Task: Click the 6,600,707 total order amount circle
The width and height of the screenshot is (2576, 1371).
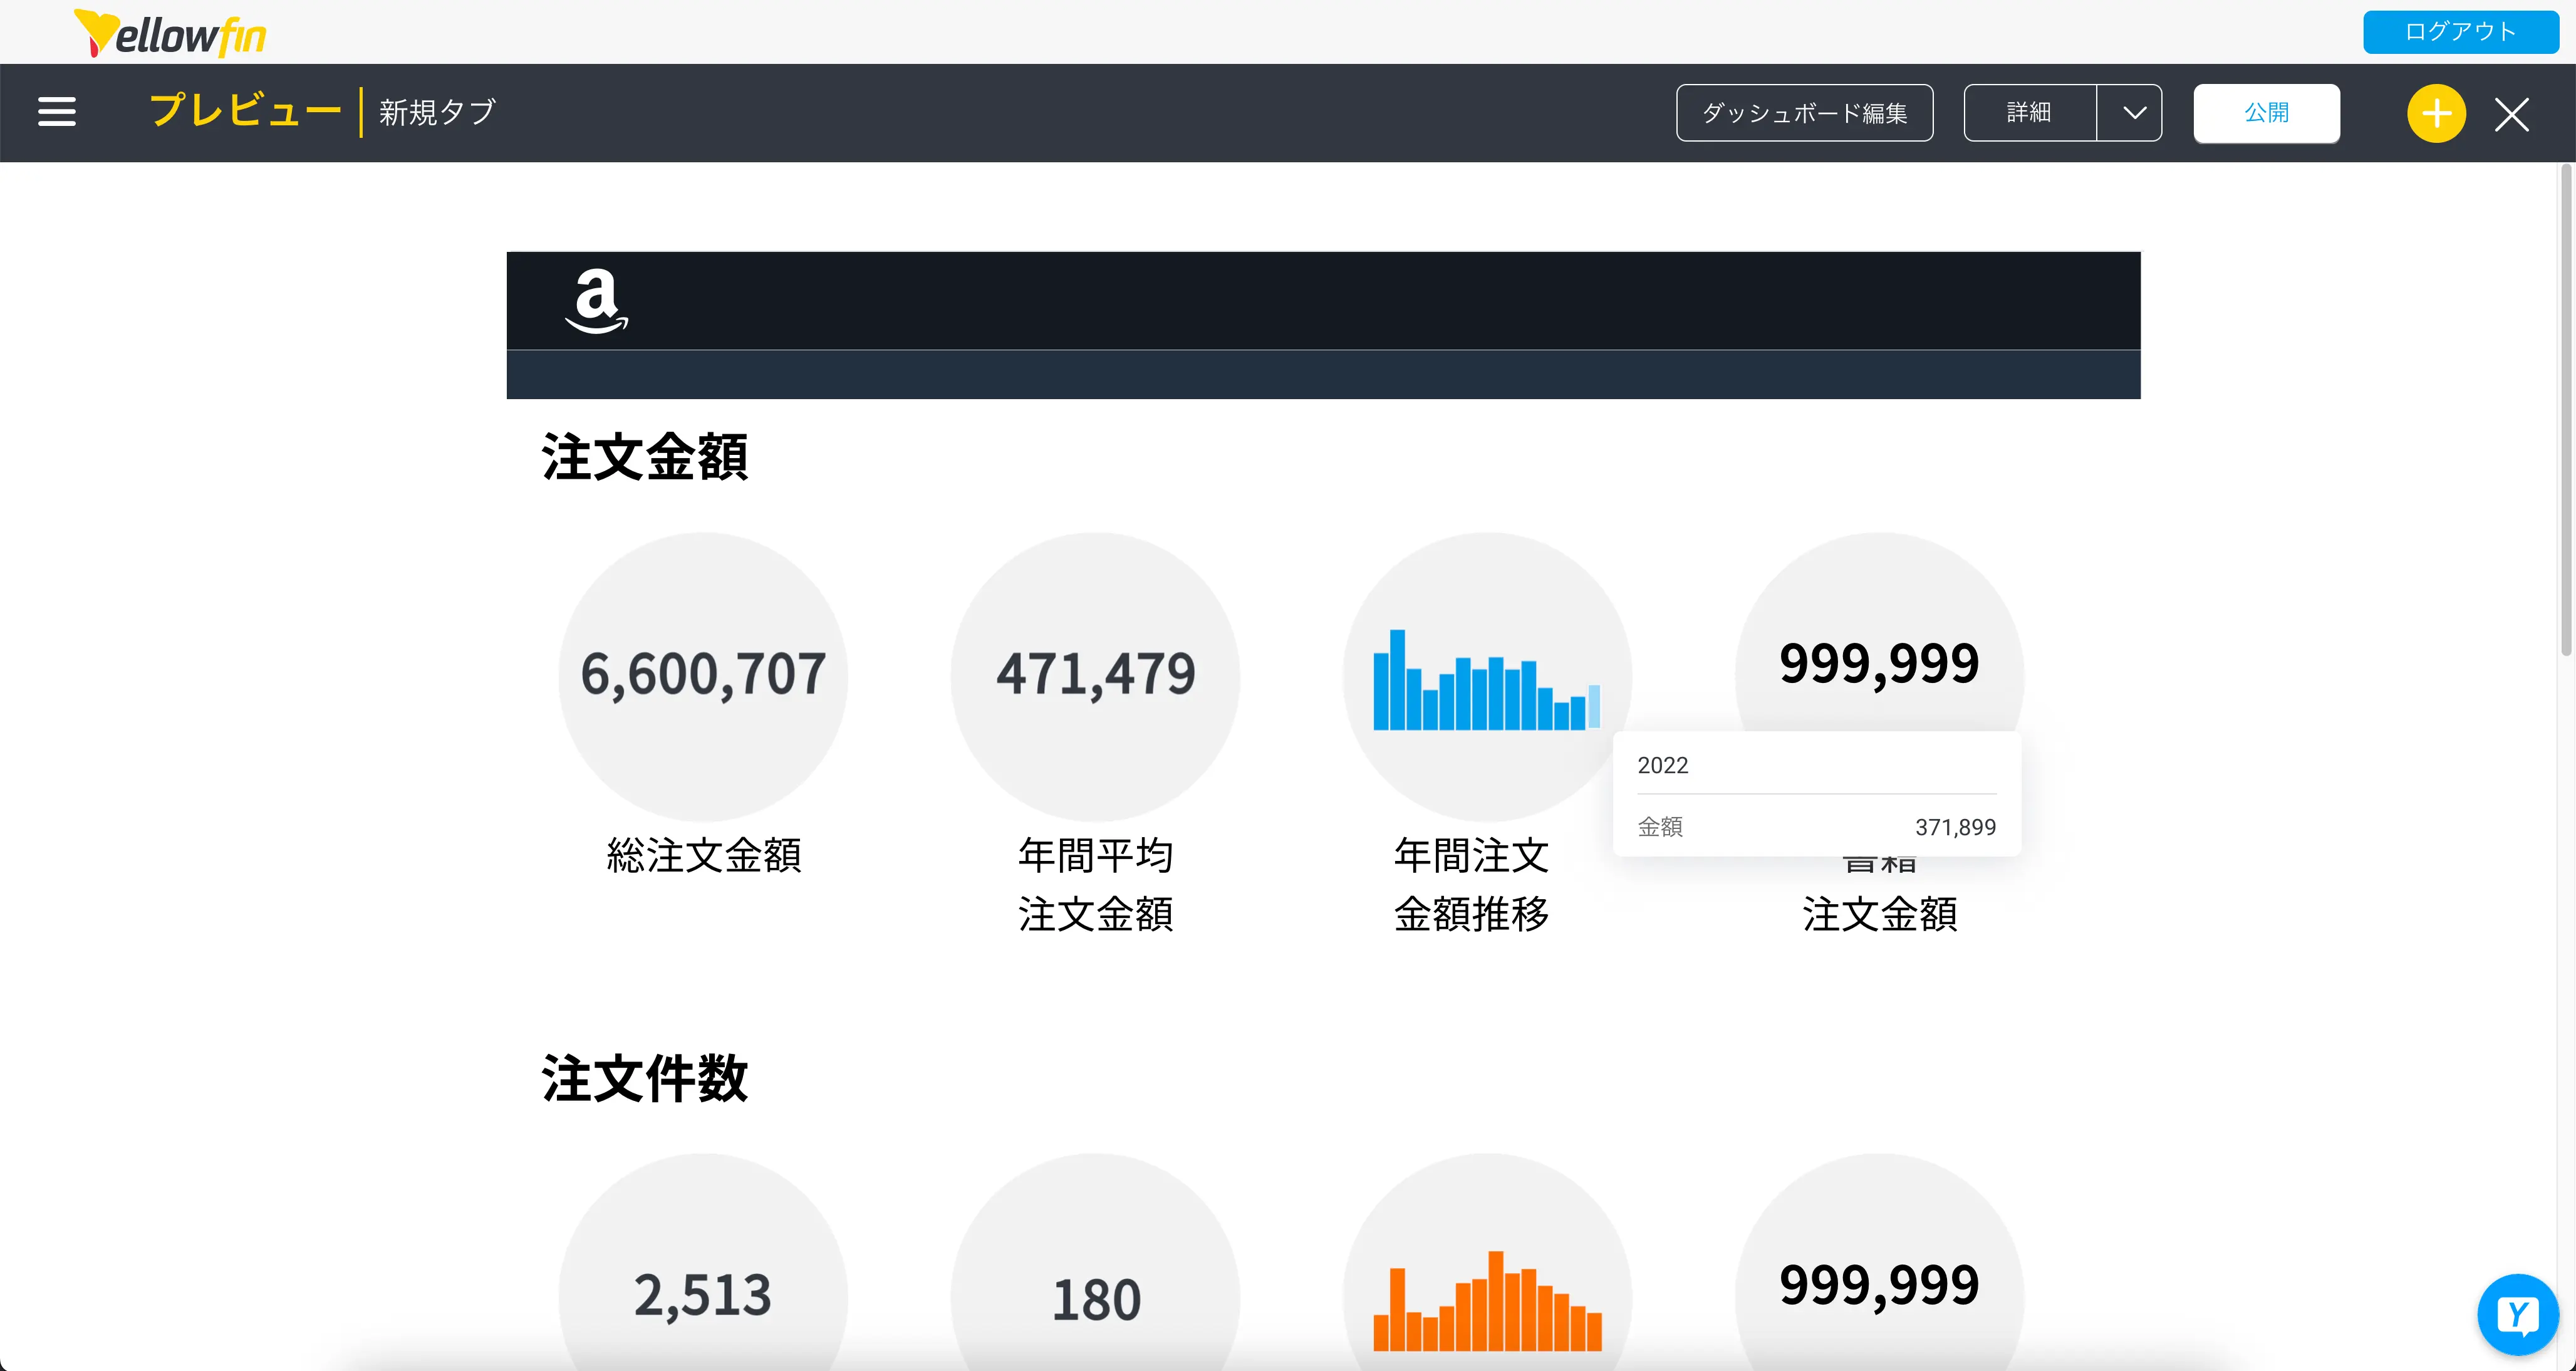Action: 703,674
